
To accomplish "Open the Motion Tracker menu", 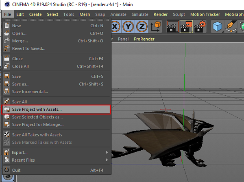I will coord(205,14).
